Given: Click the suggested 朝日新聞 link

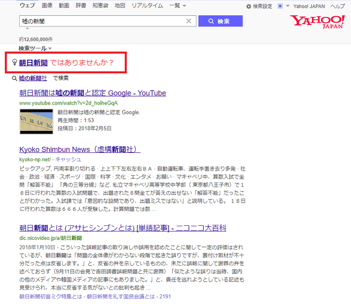Looking at the screenshot, I should pyautogui.click(x=33, y=62).
